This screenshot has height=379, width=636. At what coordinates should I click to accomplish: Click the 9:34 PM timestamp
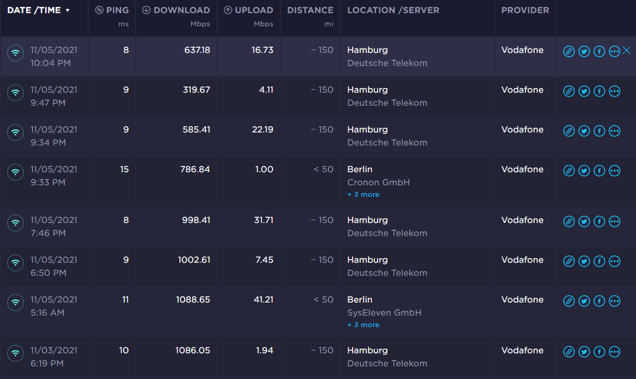pyautogui.click(x=48, y=143)
